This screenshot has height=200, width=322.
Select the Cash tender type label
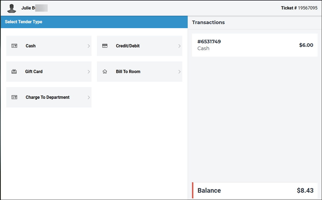coord(31,46)
